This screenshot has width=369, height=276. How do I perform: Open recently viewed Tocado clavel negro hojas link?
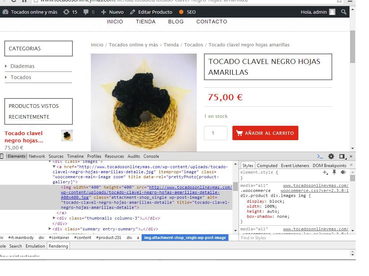point(24,137)
